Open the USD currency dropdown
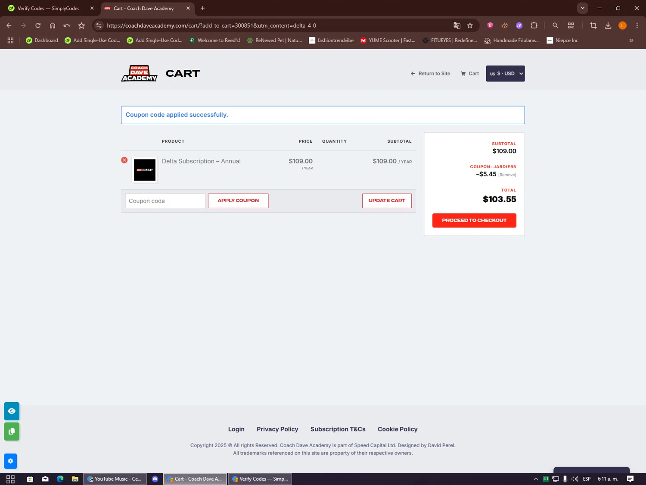Viewport: 646px width, 485px height. coord(505,73)
